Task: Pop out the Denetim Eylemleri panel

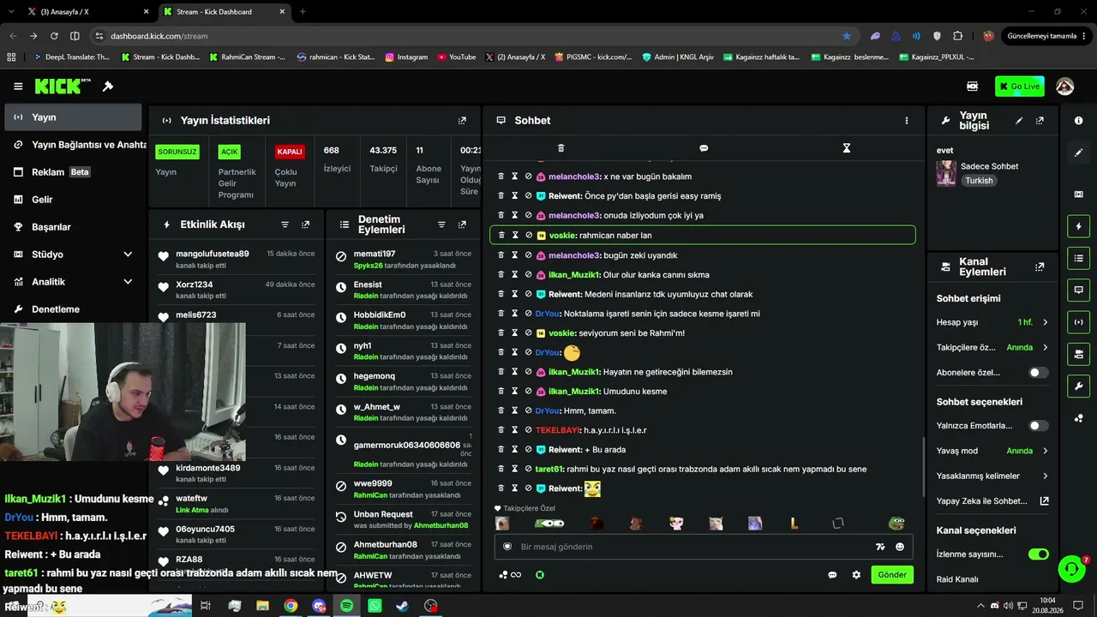Action: click(462, 225)
